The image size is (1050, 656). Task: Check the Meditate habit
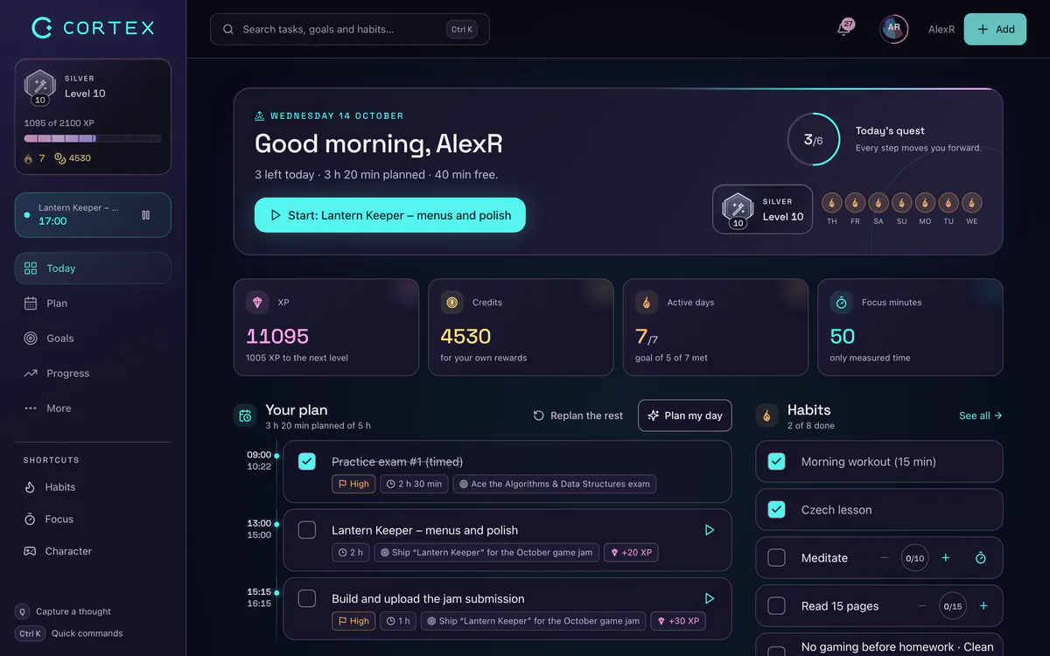click(776, 558)
